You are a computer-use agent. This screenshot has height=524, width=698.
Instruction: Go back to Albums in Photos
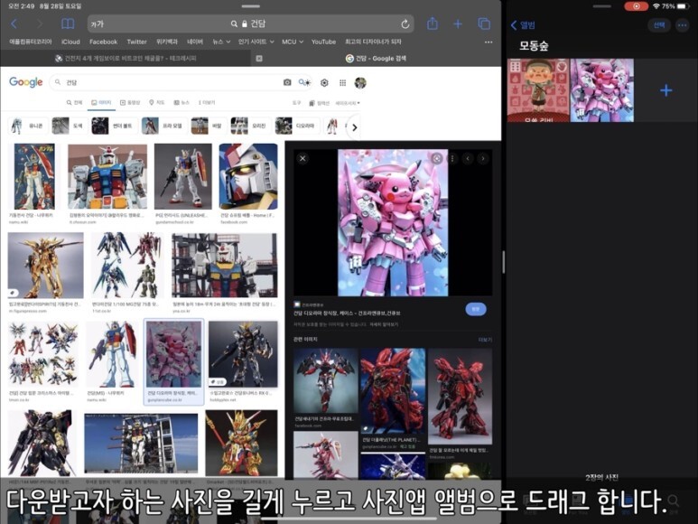coord(523,25)
